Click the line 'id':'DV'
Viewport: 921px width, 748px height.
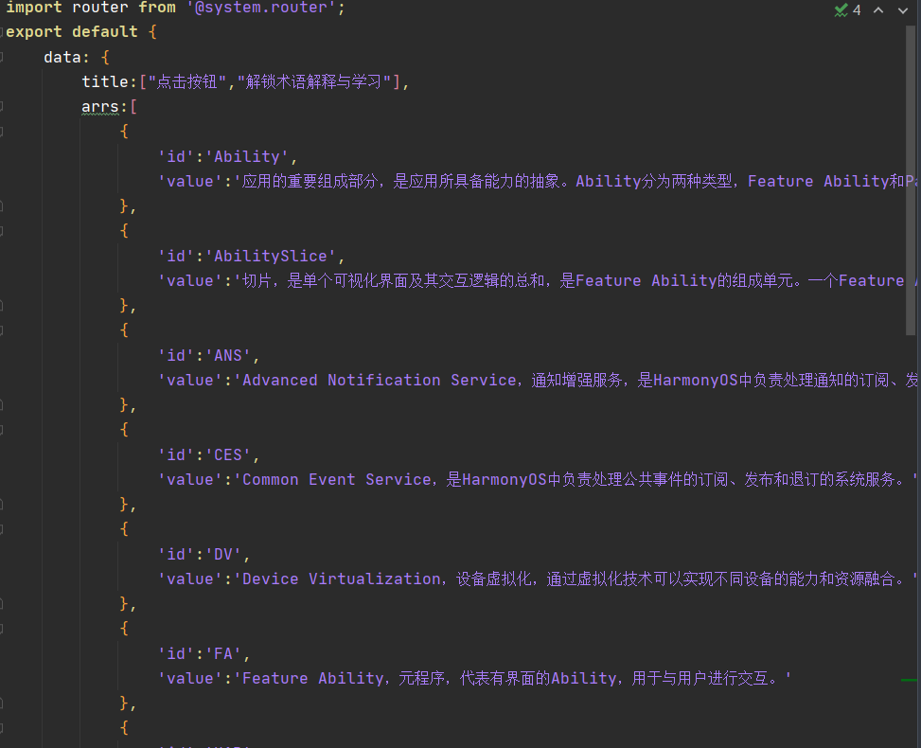tap(204, 554)
